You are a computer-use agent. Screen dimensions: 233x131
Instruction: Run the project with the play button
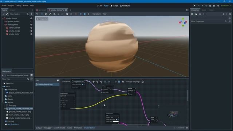pos(194,6)
